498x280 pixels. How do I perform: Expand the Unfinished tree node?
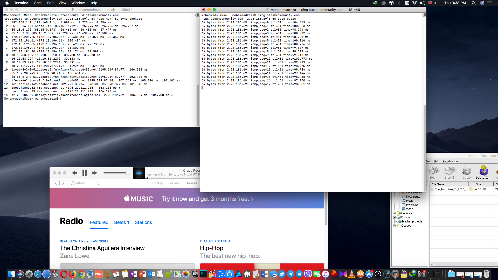[x=394, y=213]
